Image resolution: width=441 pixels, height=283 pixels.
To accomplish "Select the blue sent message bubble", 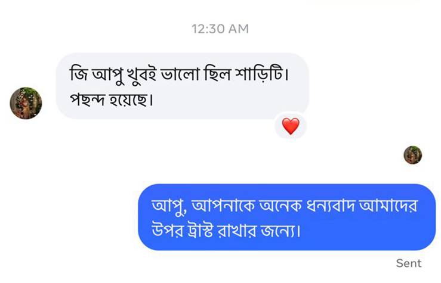I will click(286, 217).
